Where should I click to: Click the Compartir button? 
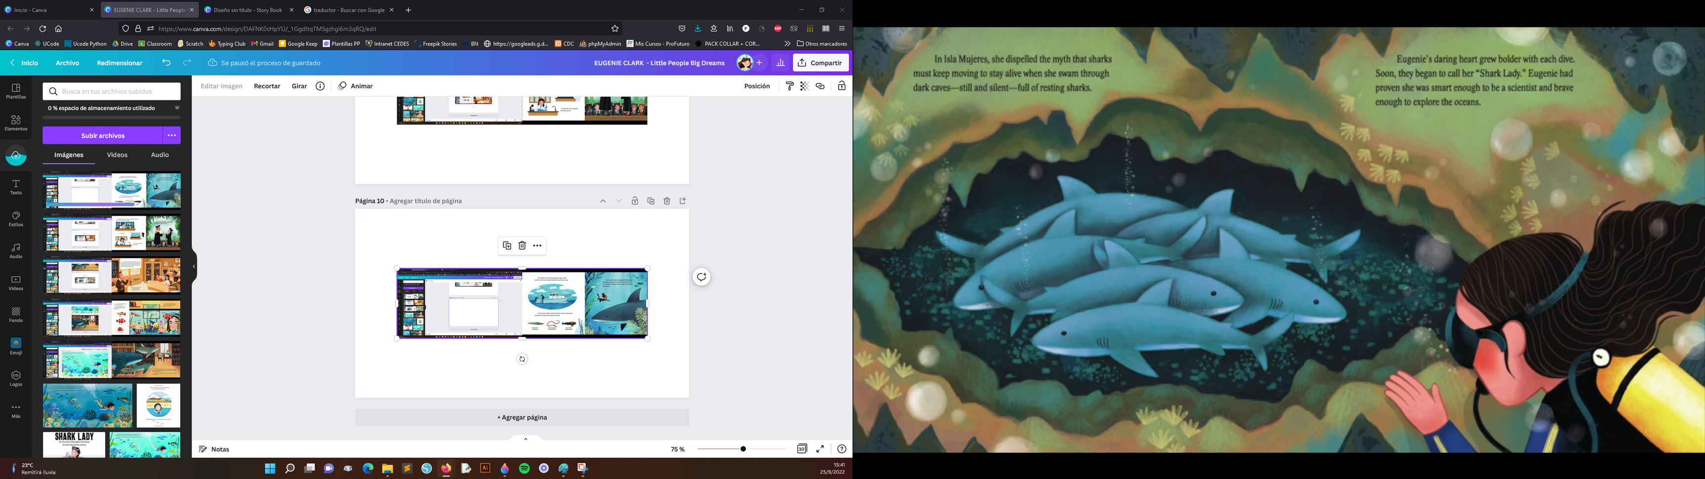click(821, 63)
